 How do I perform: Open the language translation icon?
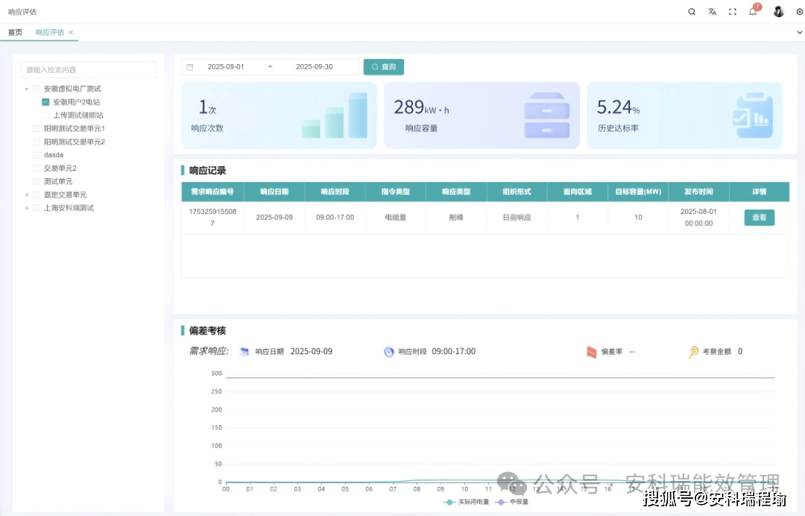click(x=712, y=12)
